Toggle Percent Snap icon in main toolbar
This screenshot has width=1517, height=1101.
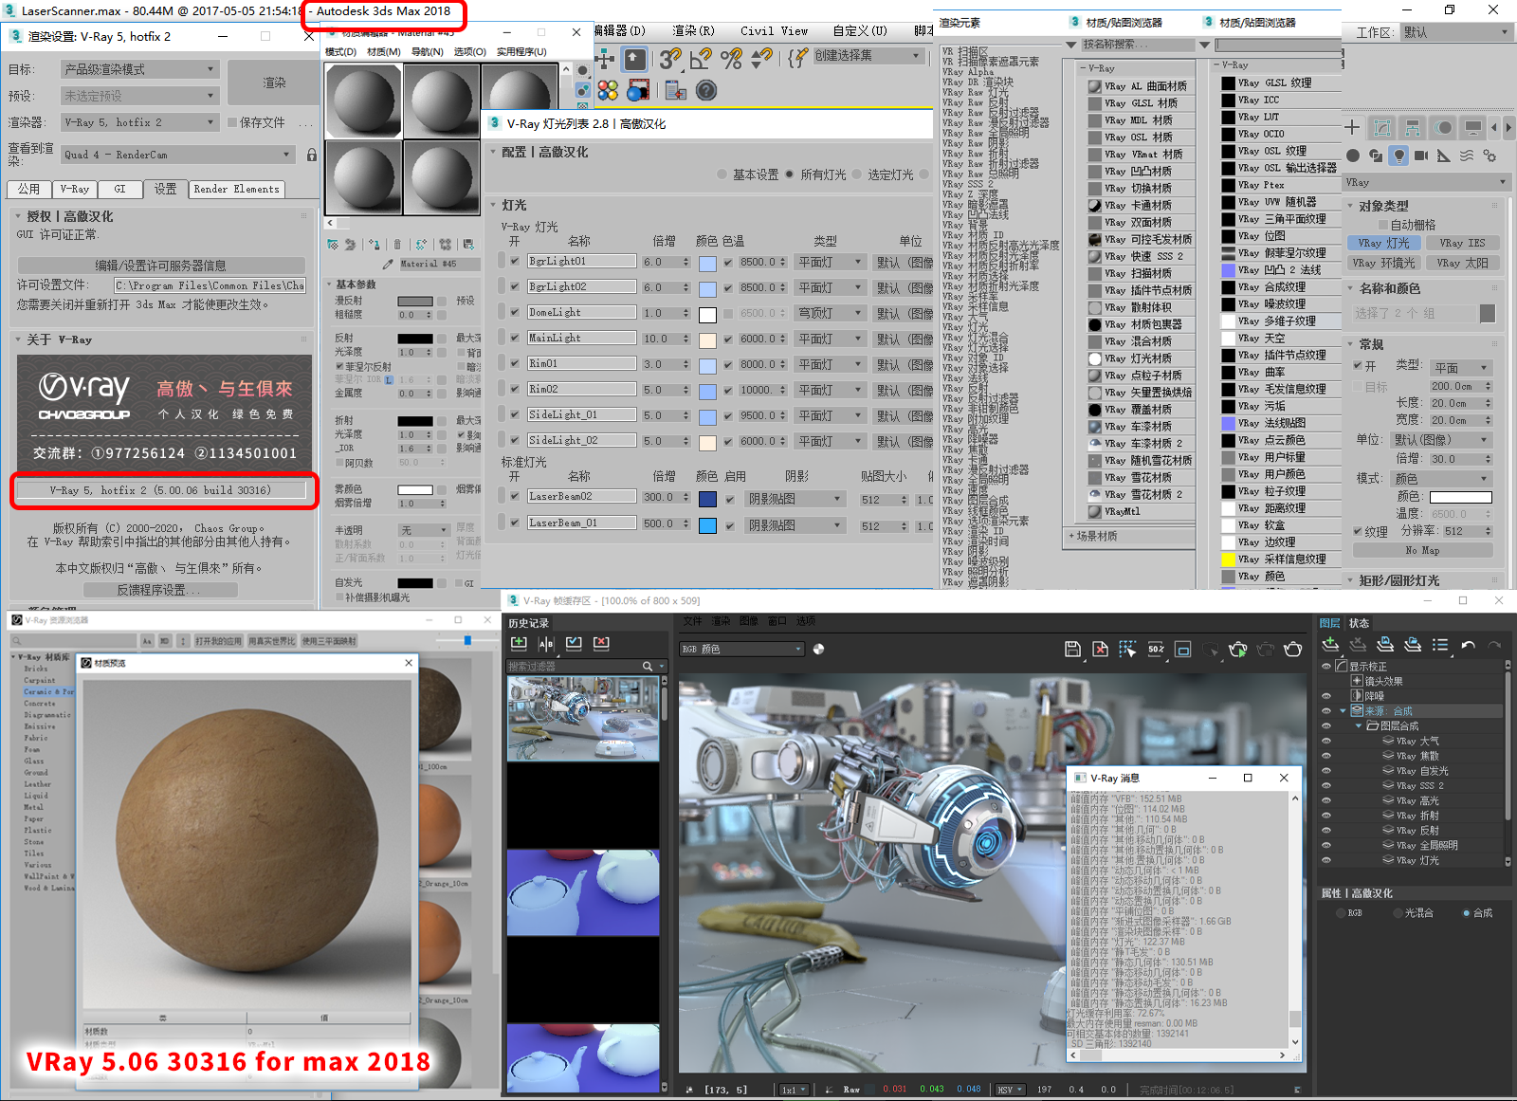pyautogui.click(x=731, y=59)
